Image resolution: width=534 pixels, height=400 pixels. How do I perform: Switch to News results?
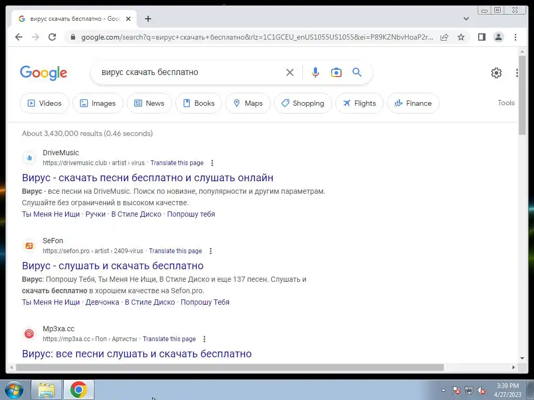[149, 103]
